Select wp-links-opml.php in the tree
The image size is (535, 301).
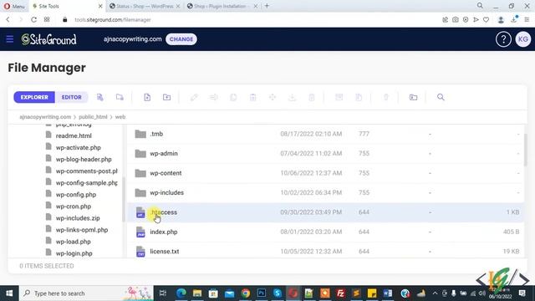pyautogui.click(x=82, y=230)
